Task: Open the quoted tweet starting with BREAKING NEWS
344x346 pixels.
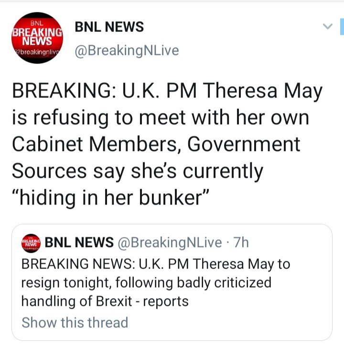Action: [x=156, y=264]
